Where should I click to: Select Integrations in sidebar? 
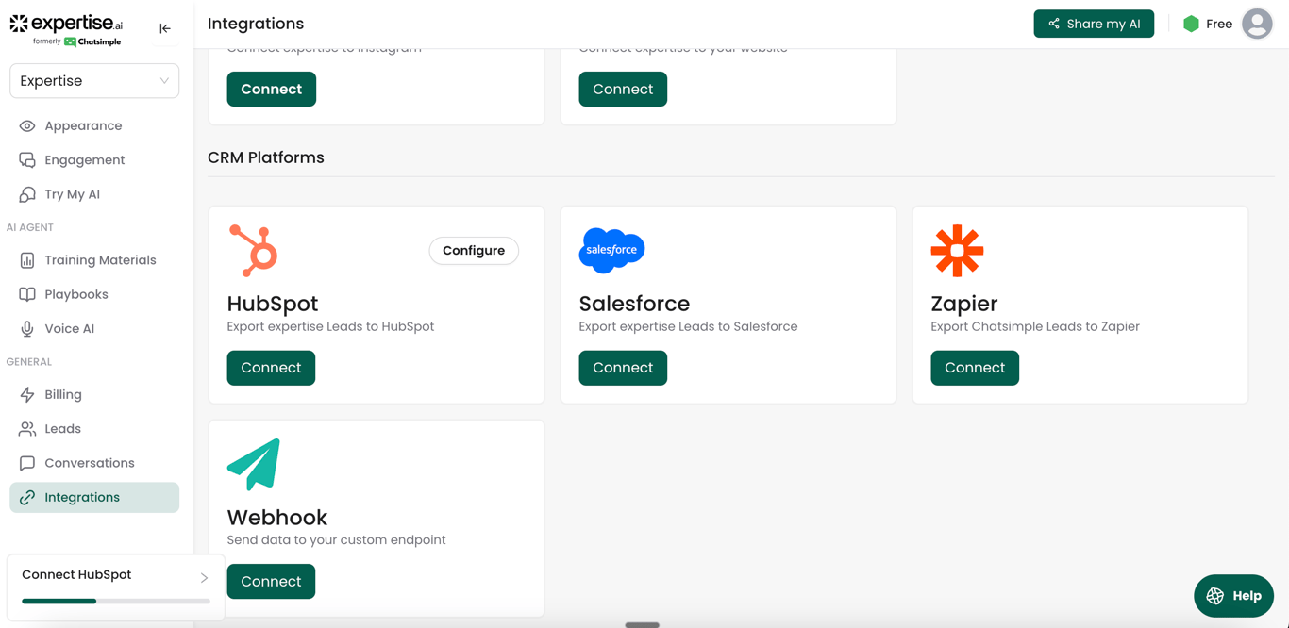(94, 498)
